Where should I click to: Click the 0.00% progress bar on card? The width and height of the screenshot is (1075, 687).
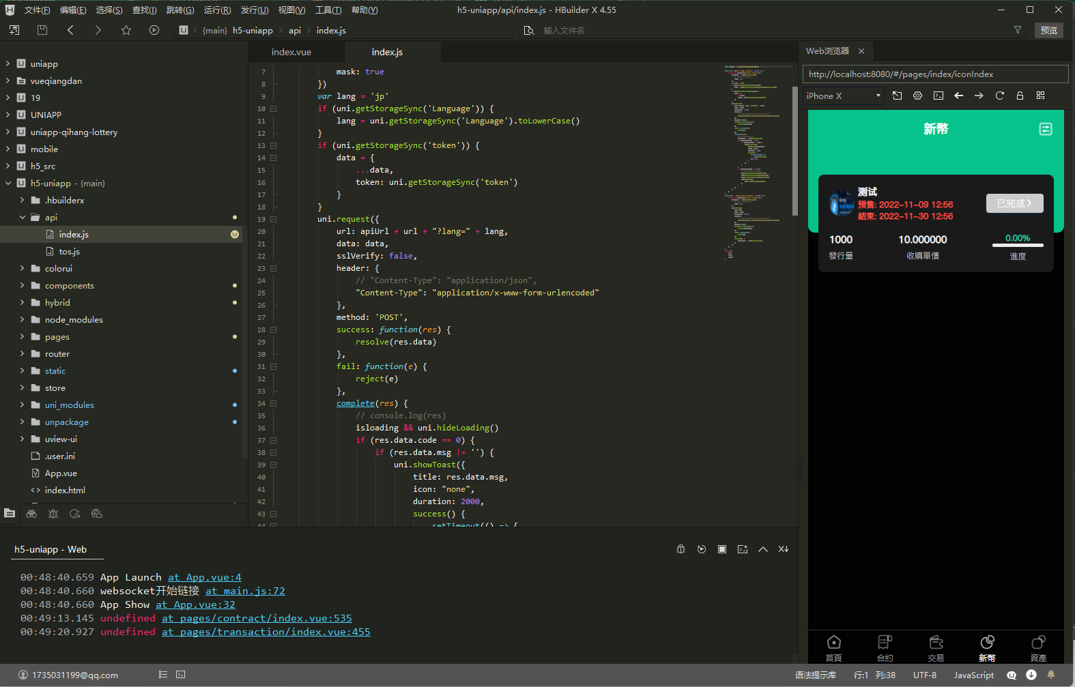(x=1018, y=245)
